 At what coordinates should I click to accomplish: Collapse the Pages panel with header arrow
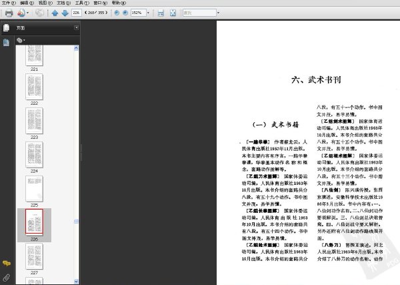pyautogui.click(x=76, y=27)
